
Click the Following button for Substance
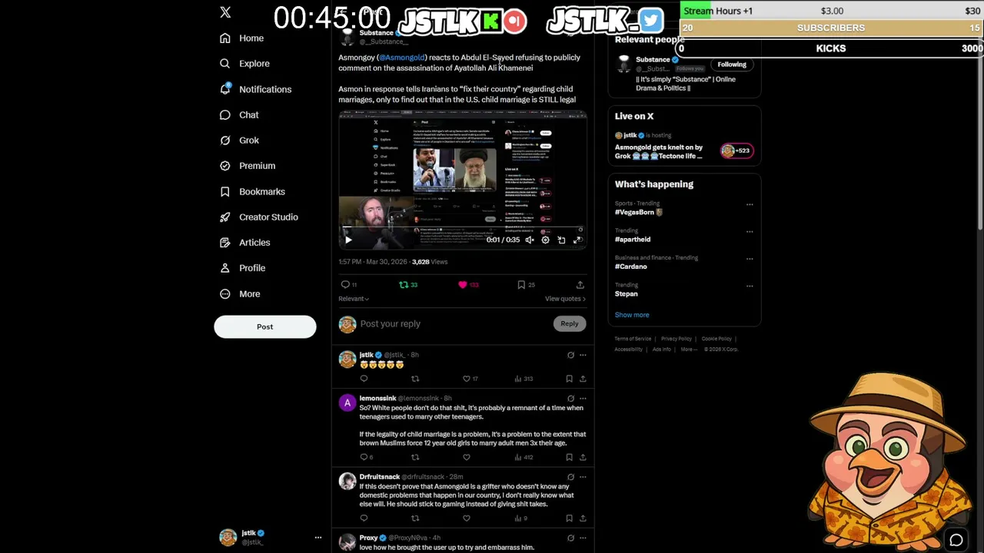coord(732,65)
